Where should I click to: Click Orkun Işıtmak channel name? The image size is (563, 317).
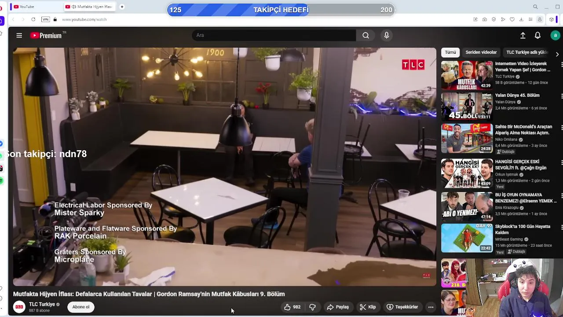click(507, 174)
